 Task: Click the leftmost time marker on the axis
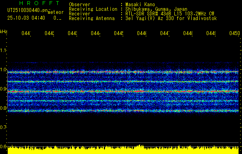[x=26, y=34]
